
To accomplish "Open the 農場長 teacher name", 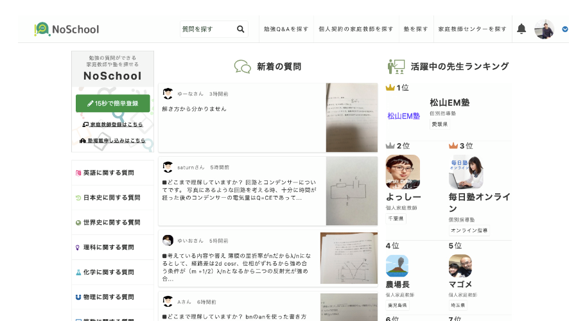I will (x=397, y=284).
